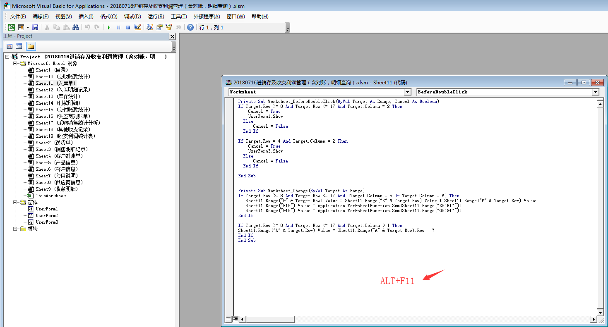Collapse the 窗体 folder node
This screenshot has width=608, height=327.
[15, 202]
